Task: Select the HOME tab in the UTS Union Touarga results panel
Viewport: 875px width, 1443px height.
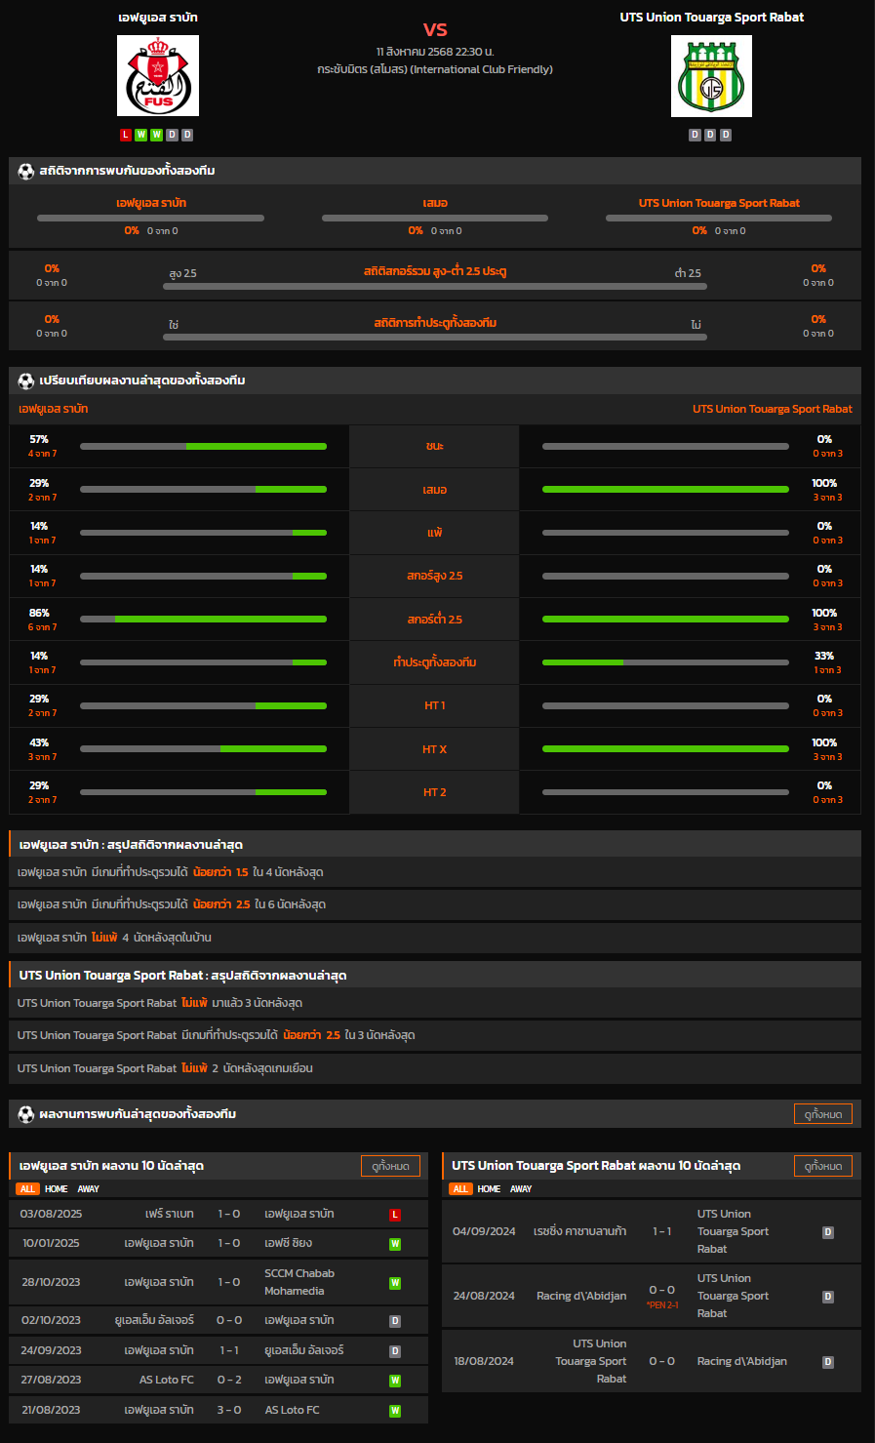Action: (490, 1189)
